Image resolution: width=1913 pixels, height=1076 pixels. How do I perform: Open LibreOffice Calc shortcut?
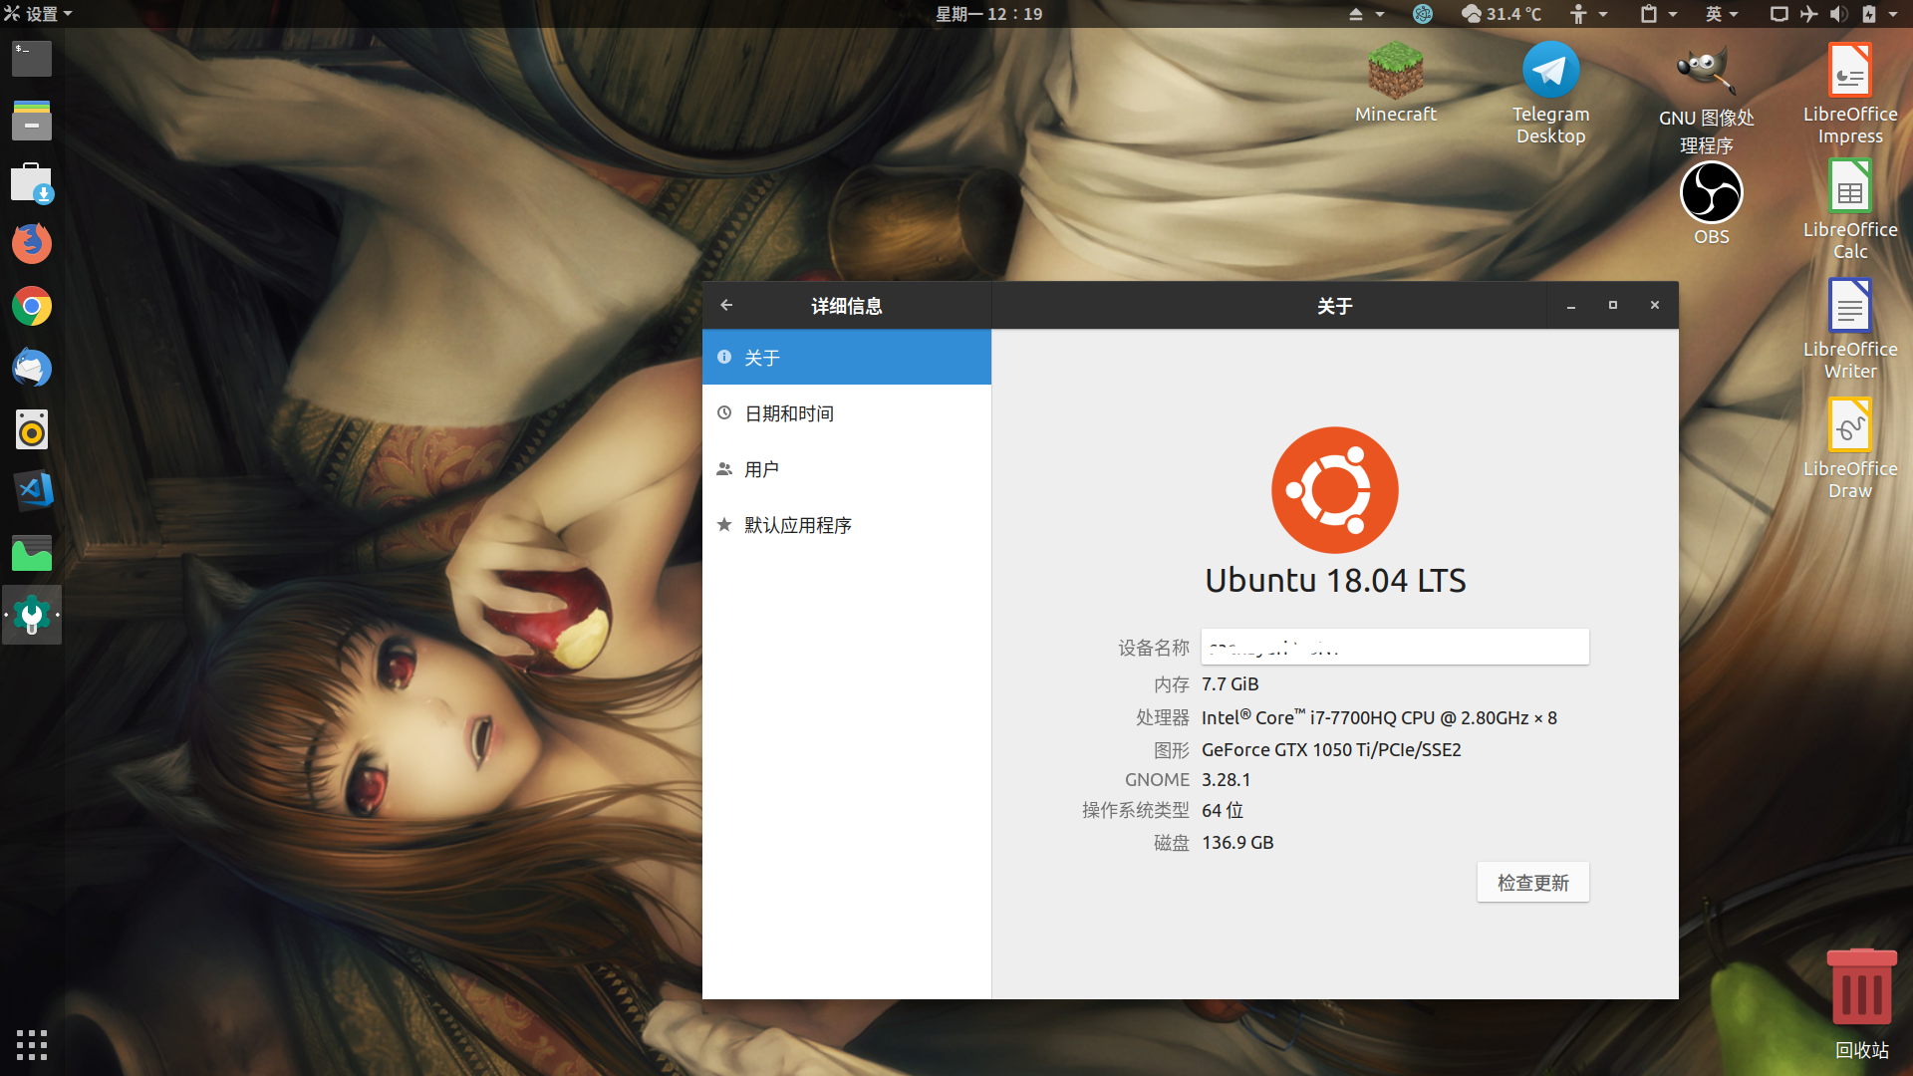[x=1850, y=209]
